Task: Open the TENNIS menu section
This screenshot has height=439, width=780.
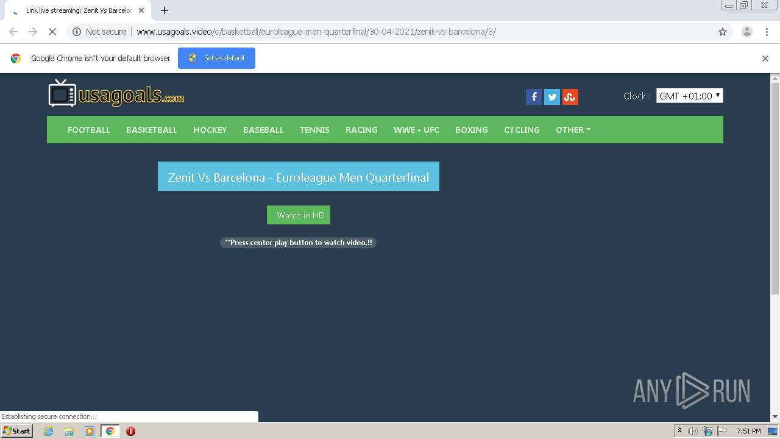Action: click(x=314, y=130)
